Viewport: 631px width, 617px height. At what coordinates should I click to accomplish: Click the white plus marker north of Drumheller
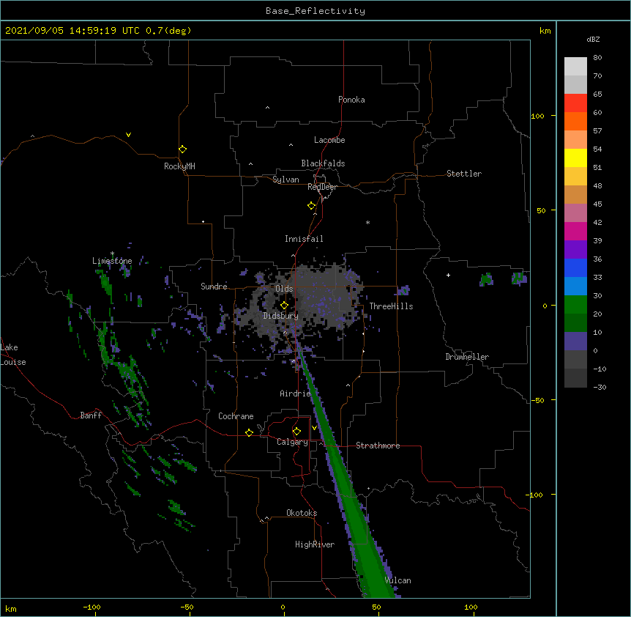click(x=448, y=275)
